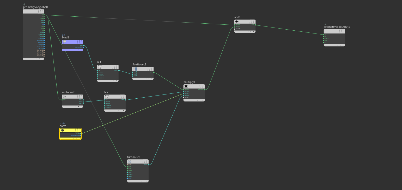The width and height of the screenshot is (402, 190).
Task: Click the scale output on parm1
Action: [81, 133]
